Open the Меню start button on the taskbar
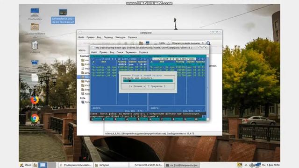Screen dimensions: 299x168 pos(26,165)
